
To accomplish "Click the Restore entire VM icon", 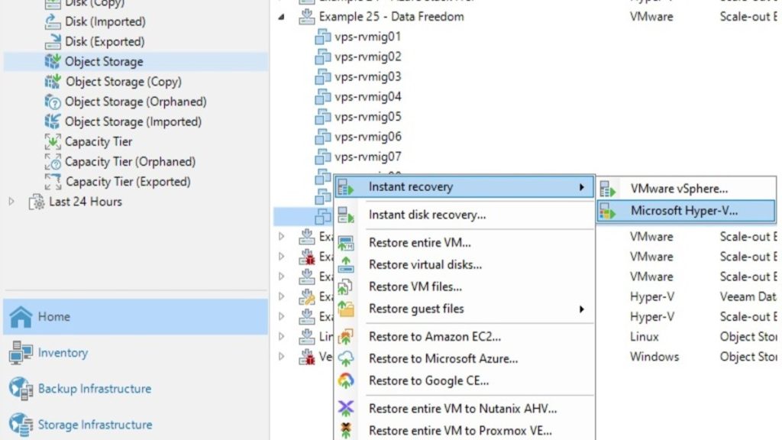I will point(346,243).
